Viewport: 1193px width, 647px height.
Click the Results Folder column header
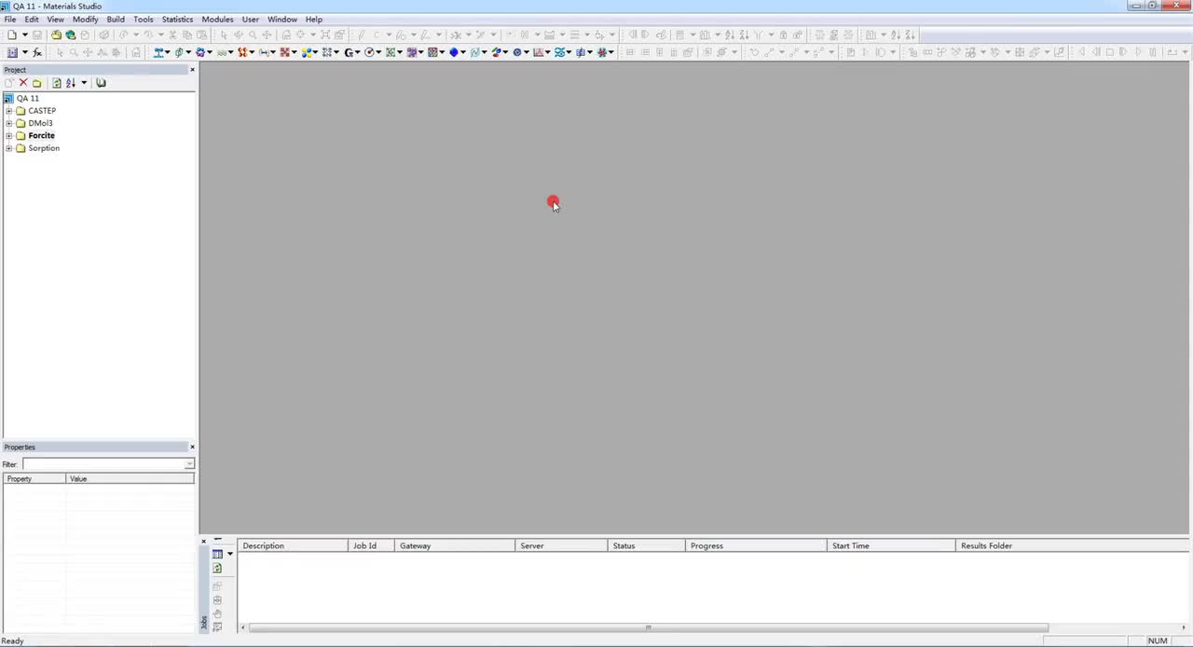click(1072, 545)
